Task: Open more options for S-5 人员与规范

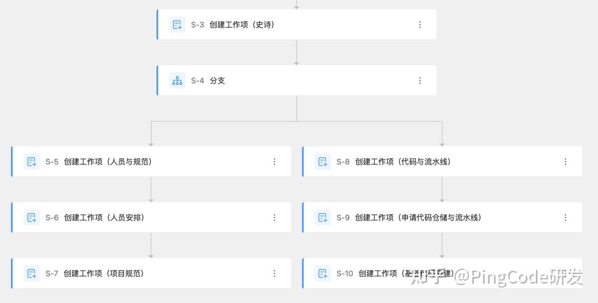Action: pos(275,161)
